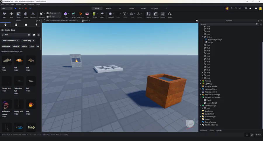263x141 pixels.
Task: Open the Toolbox Recent clock tab
Action: (x=26, y=25)
